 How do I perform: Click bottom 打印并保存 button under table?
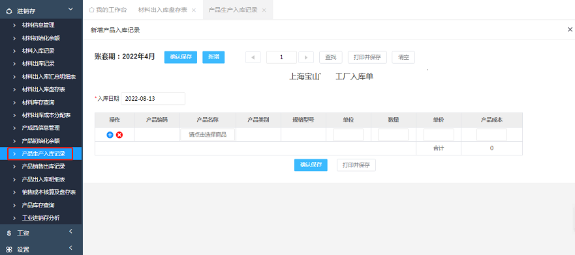(356, 165)
